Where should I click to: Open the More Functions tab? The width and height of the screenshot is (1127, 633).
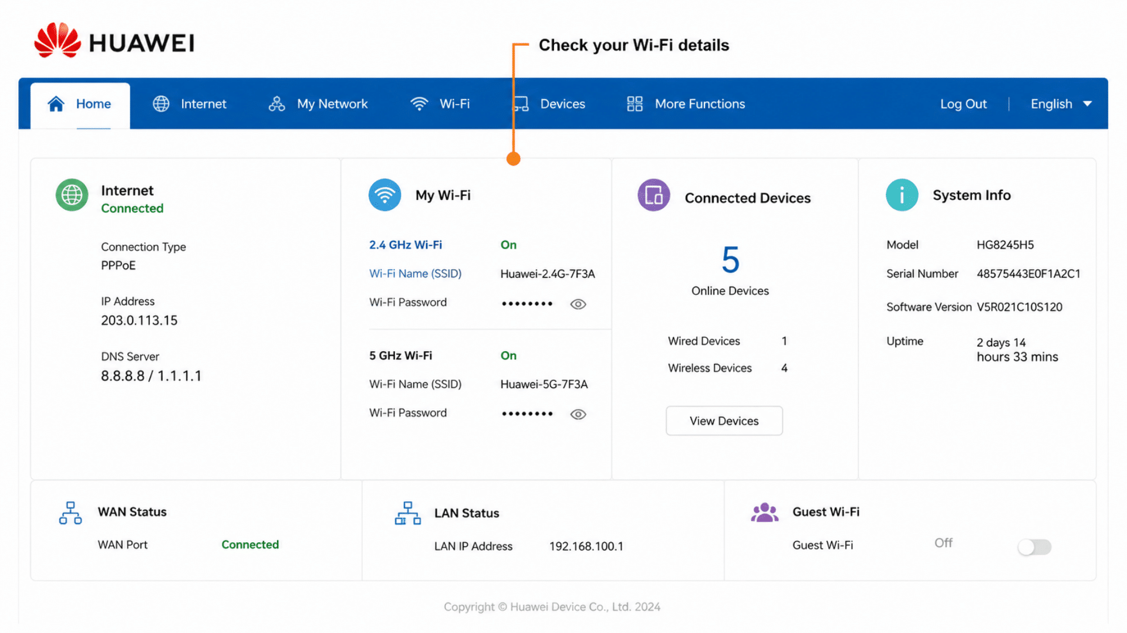pos(686,104)
